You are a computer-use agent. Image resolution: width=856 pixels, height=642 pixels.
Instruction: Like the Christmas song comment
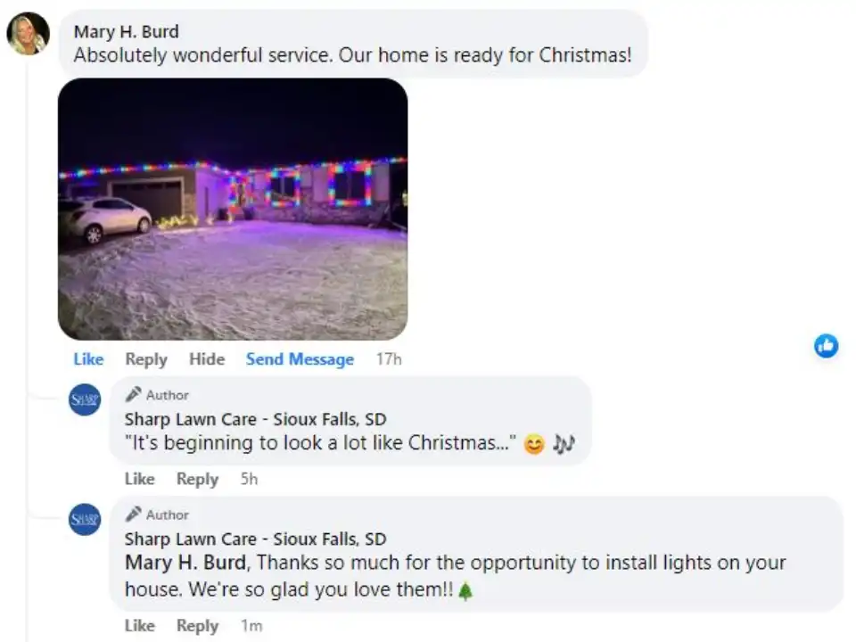coord(140,479)
